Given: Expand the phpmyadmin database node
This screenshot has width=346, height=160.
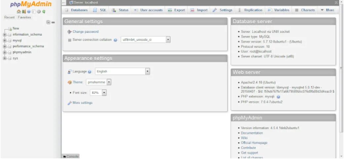Looking at the screenshot, I should pos(5,52).
